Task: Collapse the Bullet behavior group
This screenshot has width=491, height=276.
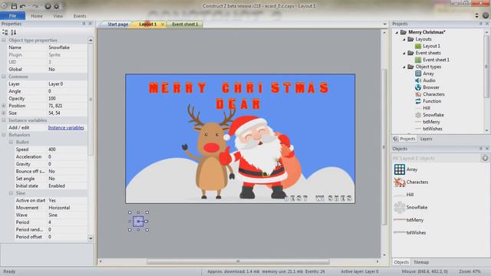Action: pyautogui.click(x=11, y=142)
